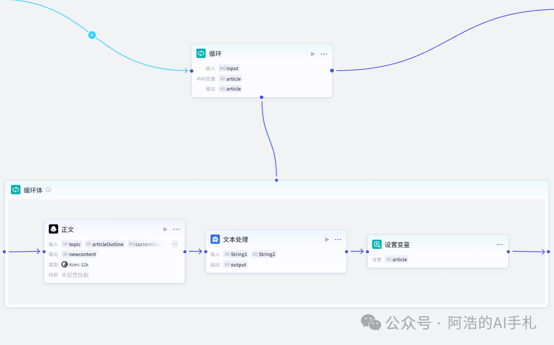The image size is (554, 345).
Task: Click the 设置变量 node right output port
Action: click(x=508, y=251)
